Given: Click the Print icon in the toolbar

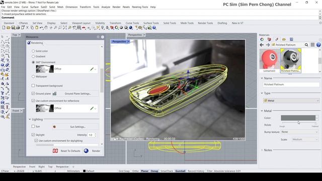Looking at the screenshot, I should 18,28.
